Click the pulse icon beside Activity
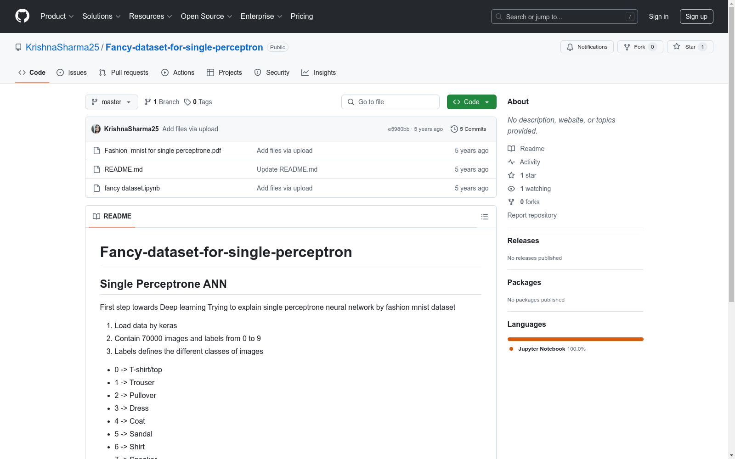735x459 pixels. (511, 162)
